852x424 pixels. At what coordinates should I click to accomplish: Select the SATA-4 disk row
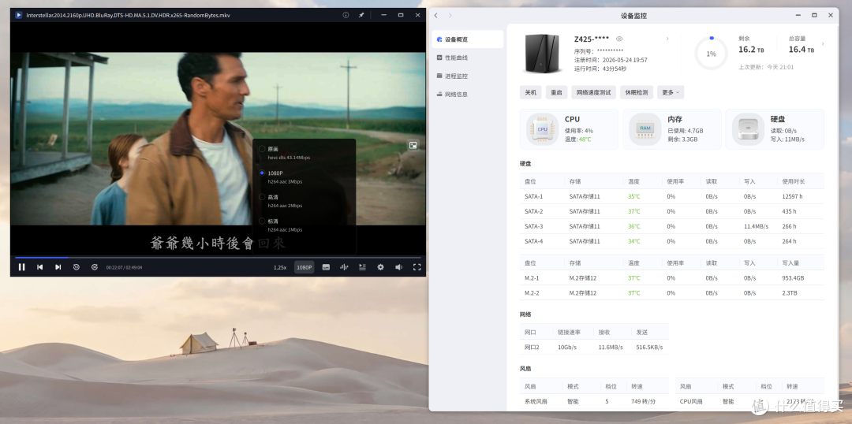671,241
